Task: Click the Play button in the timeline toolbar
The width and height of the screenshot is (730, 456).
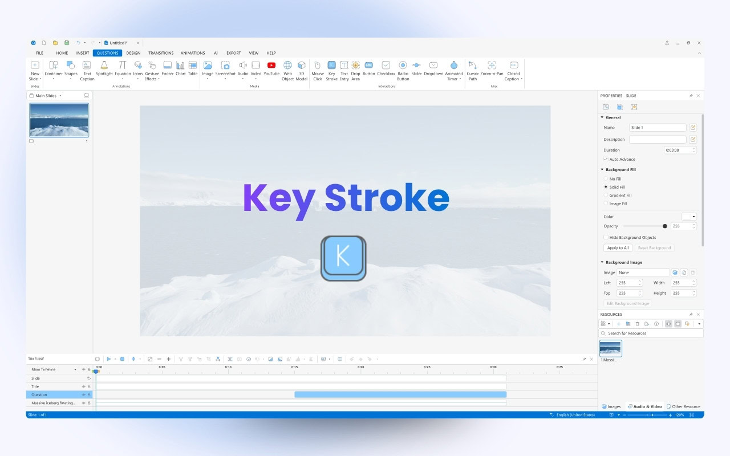Action: 108,359
